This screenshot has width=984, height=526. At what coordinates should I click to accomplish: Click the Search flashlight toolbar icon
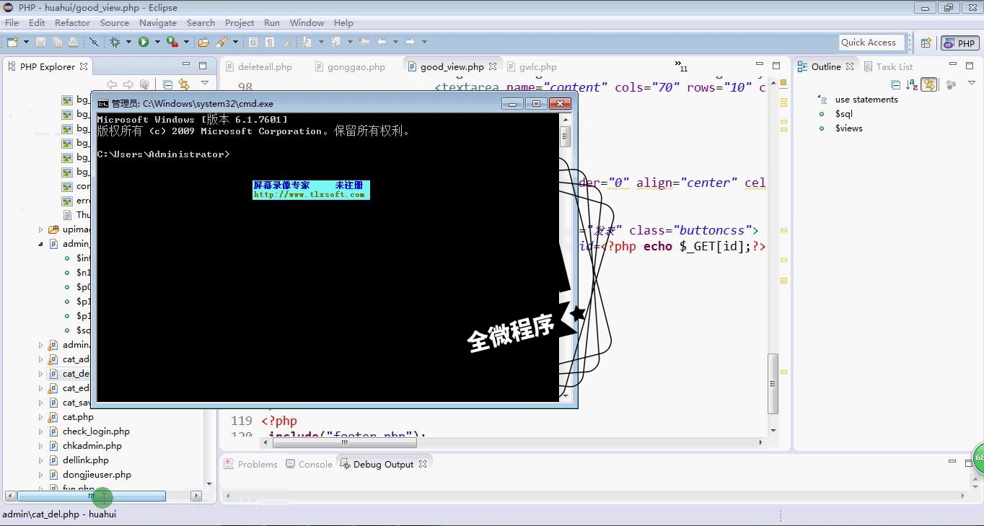221,43
